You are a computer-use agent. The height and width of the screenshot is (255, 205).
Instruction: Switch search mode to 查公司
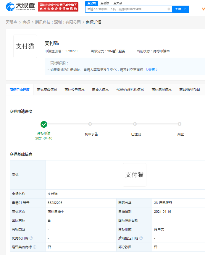(x=92, y=3)
